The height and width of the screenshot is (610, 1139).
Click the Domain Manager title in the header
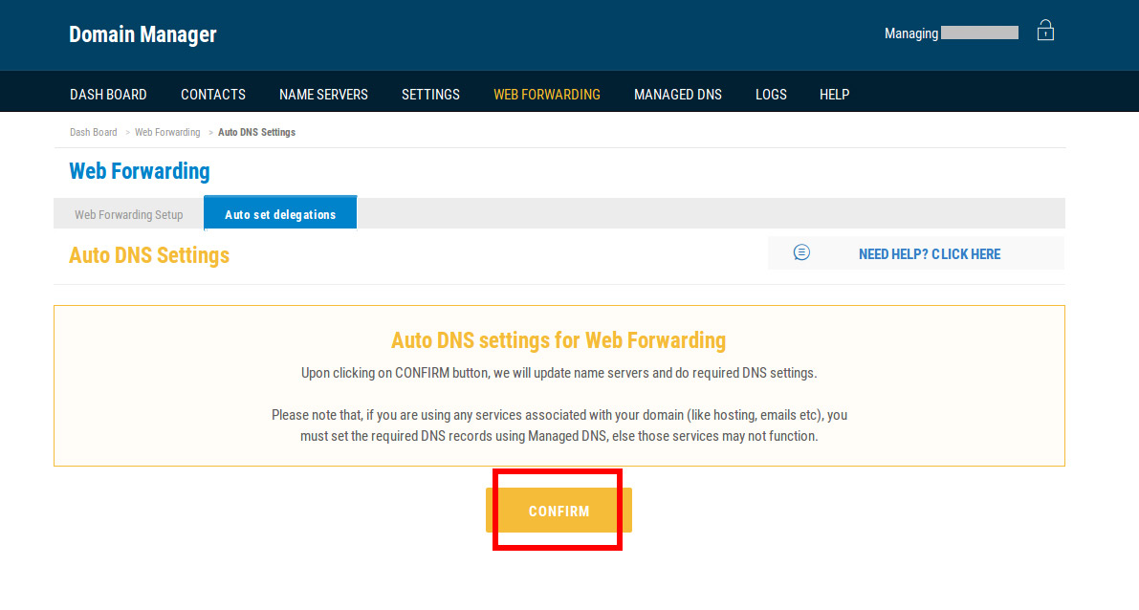(x=142, y=34)
